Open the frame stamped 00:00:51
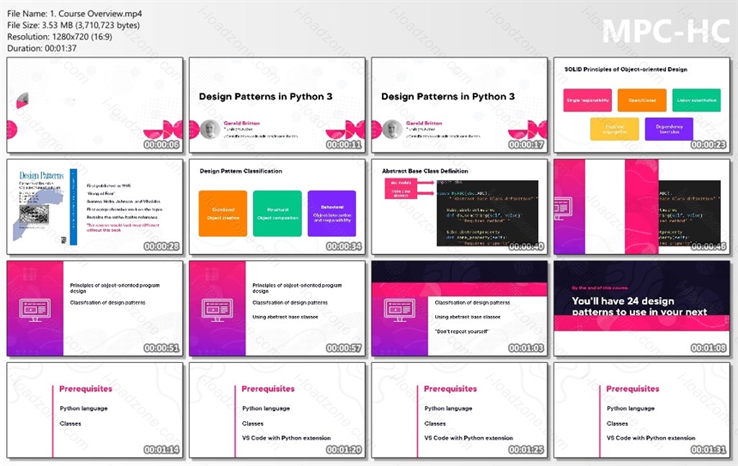Screen dimensions: 738x466 [94, 308]
